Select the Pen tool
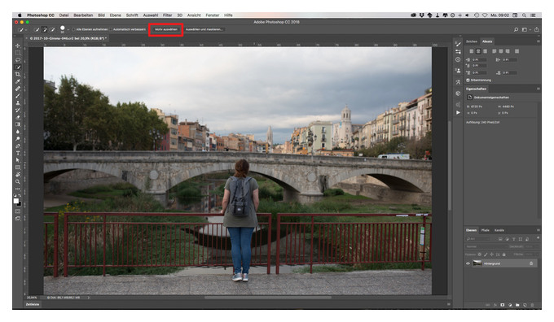Screen dimensions: 554x322 pyautogui.click(x=18, y=146)
